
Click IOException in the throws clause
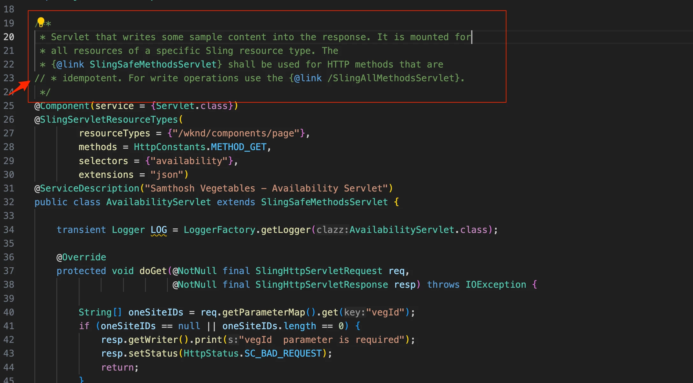496,285
